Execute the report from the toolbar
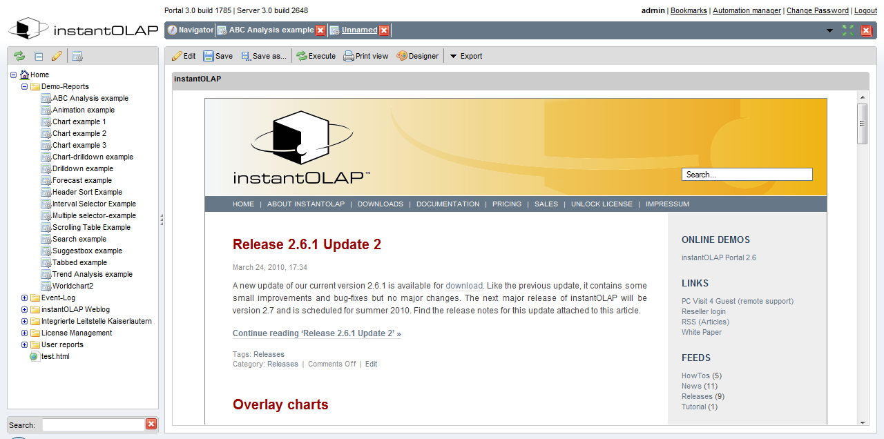The width and height of the screenshot is (884, 439). point(316,56)
